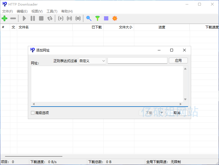The image size is (219, 165).
Task: Sort by the 文件名 column header
Action: point(45,27)
